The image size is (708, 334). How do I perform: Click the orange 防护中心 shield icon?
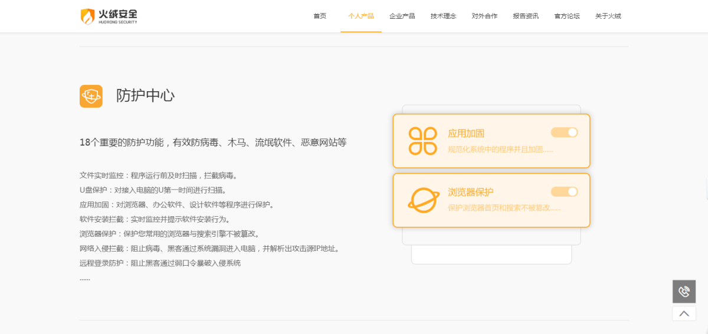pos(91,96)
